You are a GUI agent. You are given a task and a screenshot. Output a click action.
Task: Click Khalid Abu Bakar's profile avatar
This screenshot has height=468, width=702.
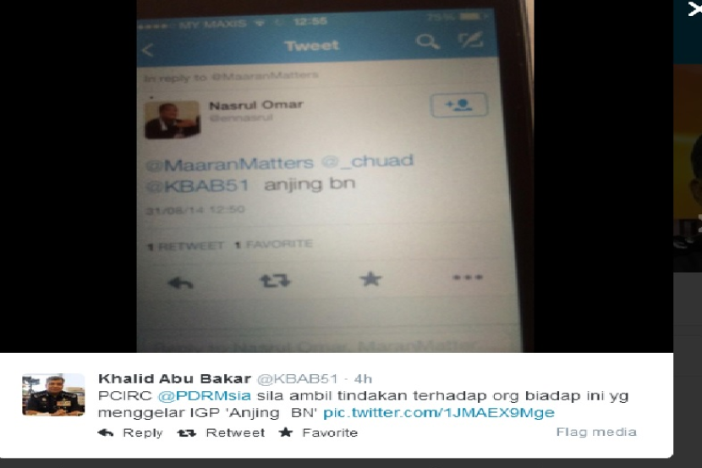53,394
